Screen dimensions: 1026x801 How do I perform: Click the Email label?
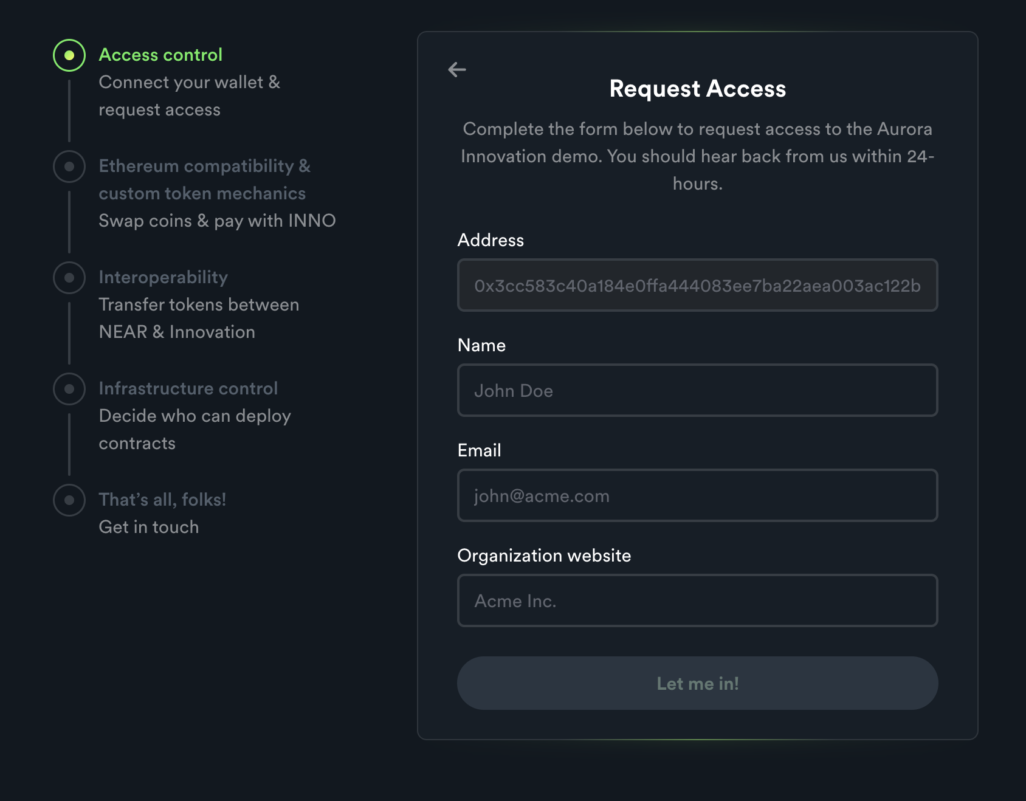[x=479, y=450]
